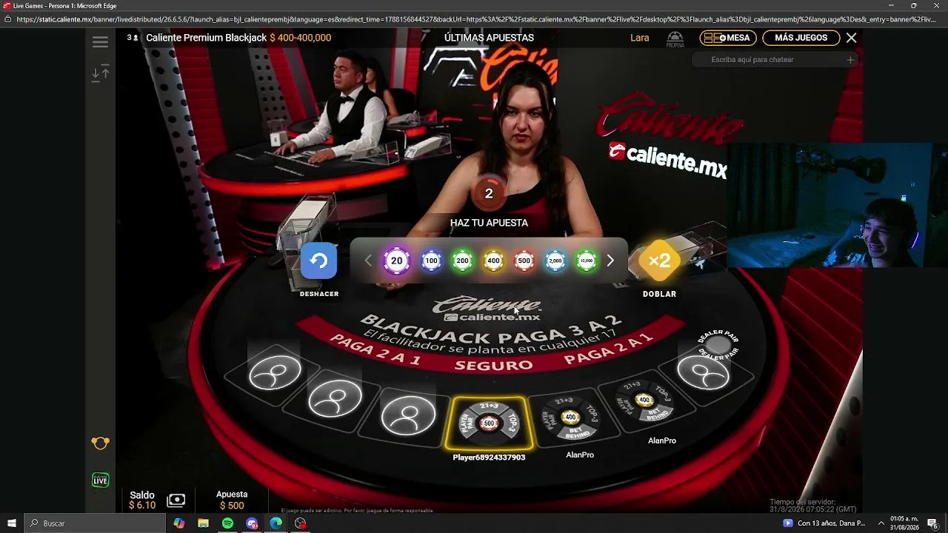This screenshot has height=533, width=948.
Task: Click the HAZ TU APUESTA prompt
Action: click(489, 223)
